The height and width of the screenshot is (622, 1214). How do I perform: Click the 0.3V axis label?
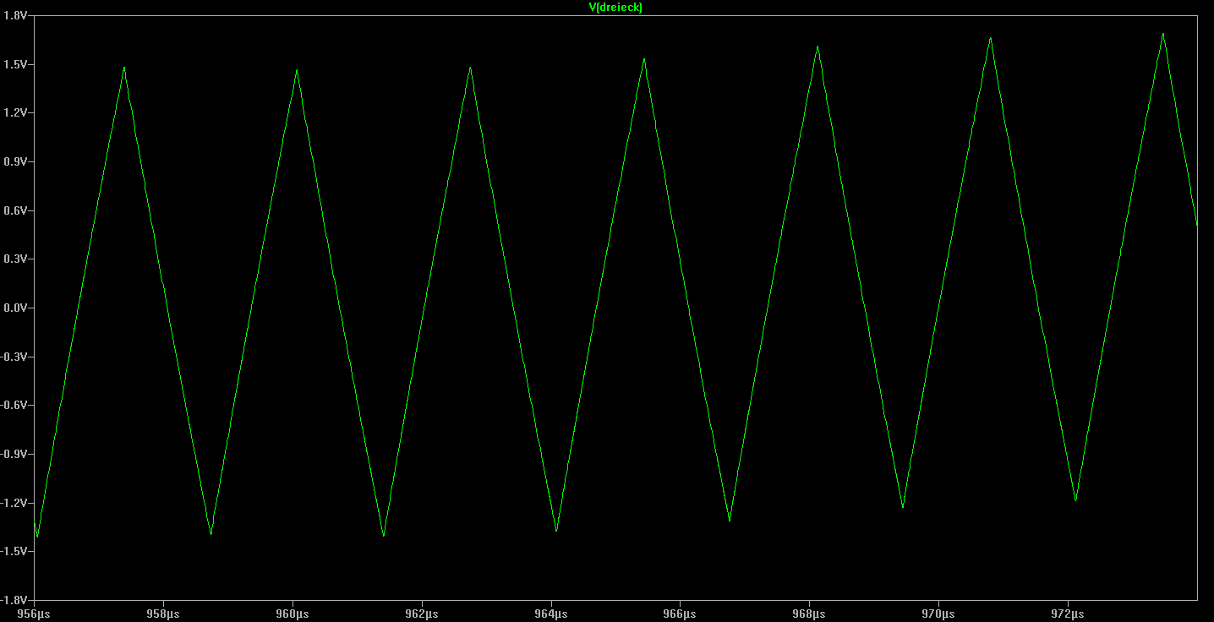pyautogui.click(x=15, y=259)
